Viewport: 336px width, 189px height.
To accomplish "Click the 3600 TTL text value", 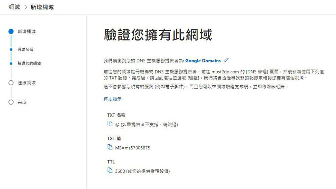I will (x=120, y=171).
